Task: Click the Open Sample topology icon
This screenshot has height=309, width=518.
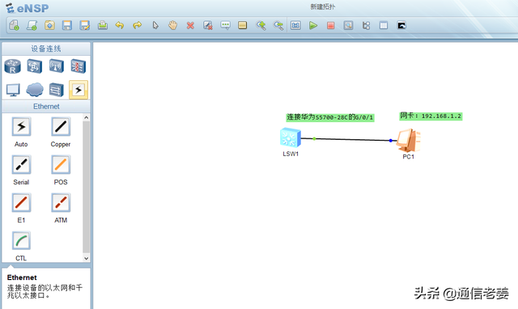Action: [32, 25]
